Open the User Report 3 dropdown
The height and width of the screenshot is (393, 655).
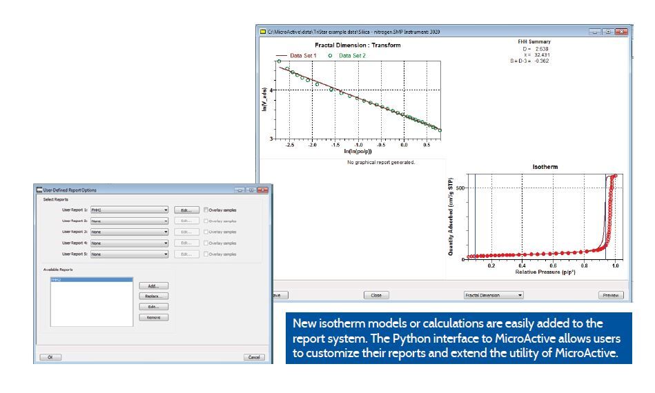(130, 232)
